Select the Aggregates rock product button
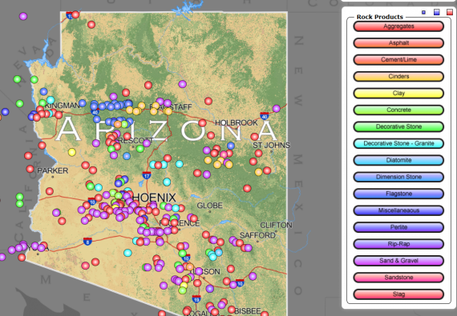The image size is (457, 316). pyautogui.click(x=398, y=26)
